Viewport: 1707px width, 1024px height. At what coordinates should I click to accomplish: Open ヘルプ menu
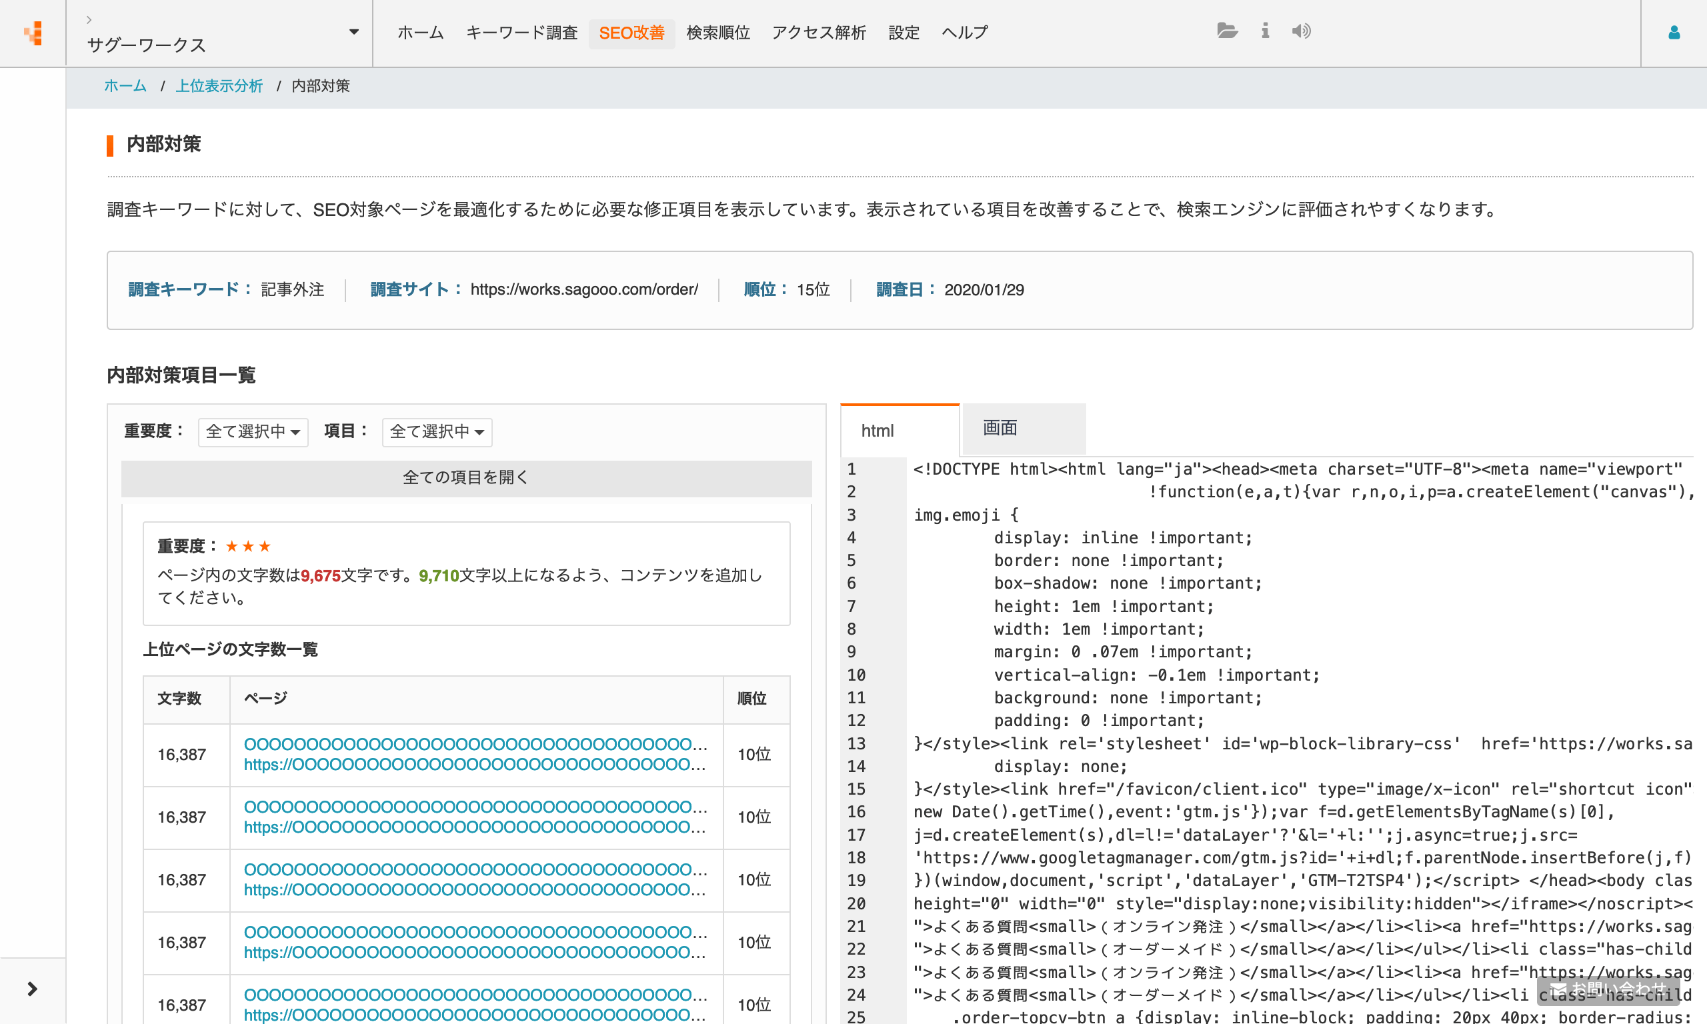(x=964, y=33)
